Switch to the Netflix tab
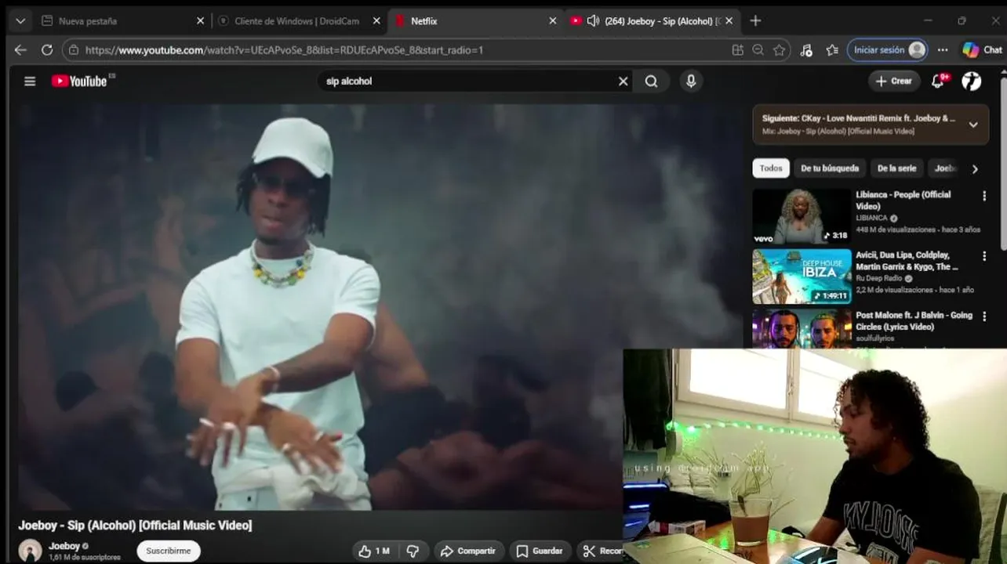The height and width of the screenshot is (564, 1007). coord(475,21)
